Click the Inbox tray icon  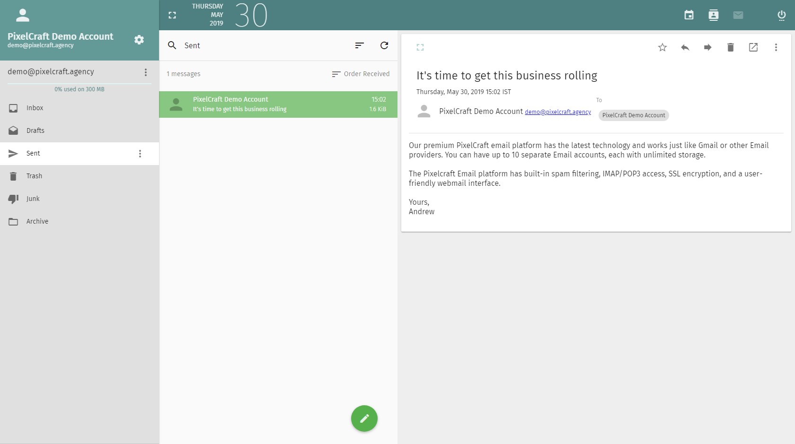click(x=13, y=108)
